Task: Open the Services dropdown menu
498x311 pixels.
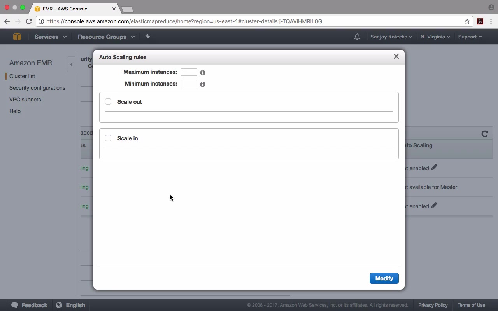Action: (50, 37)
